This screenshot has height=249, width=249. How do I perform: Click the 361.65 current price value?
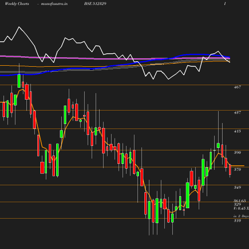pyautogui.click(x=240, y=201)
